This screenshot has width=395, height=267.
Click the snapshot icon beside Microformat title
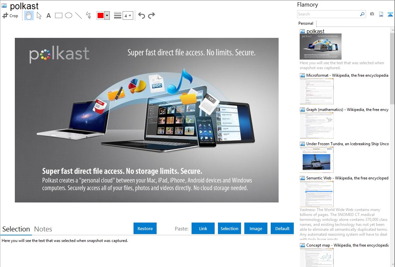click(x=303, y=75)
